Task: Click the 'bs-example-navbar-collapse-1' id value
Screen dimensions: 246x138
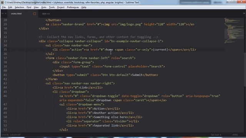Action: point(135,41)
